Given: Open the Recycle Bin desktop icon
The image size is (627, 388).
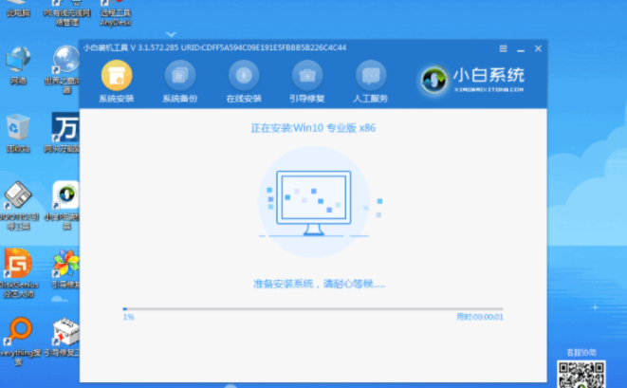Looking at the screenshot, I should [18, 128].
